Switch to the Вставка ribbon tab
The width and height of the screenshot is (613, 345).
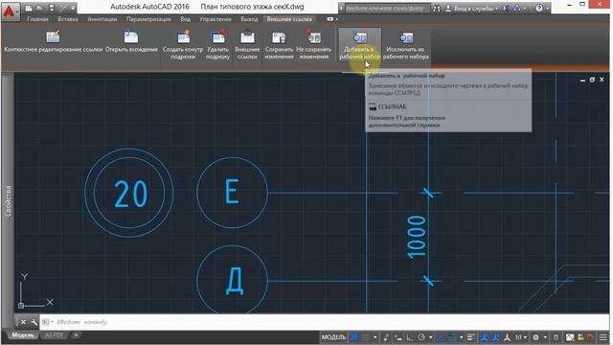point(68,19)
